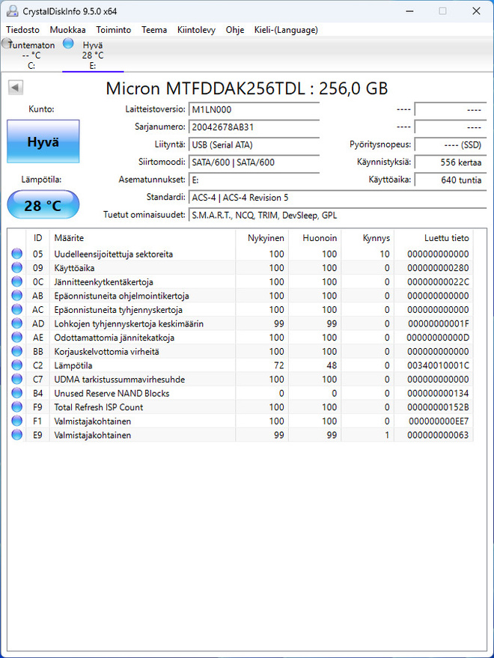494x658 pixels.
Task: Click the rotation speed field (SSD)
Action: pos(451,144)
